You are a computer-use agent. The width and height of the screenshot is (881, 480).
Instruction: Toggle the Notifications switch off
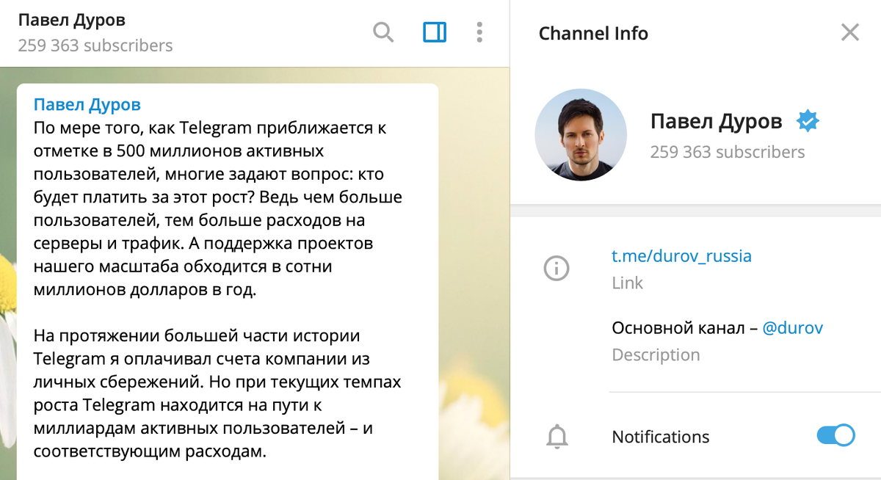click(x=835, y=435)
